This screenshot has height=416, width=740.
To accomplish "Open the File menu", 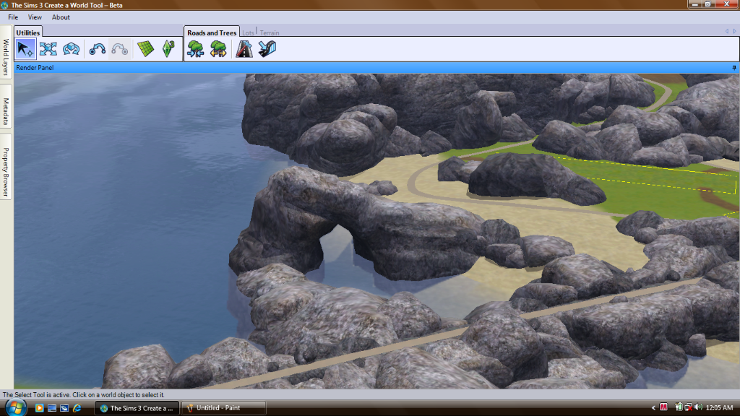I will [13, 17].
